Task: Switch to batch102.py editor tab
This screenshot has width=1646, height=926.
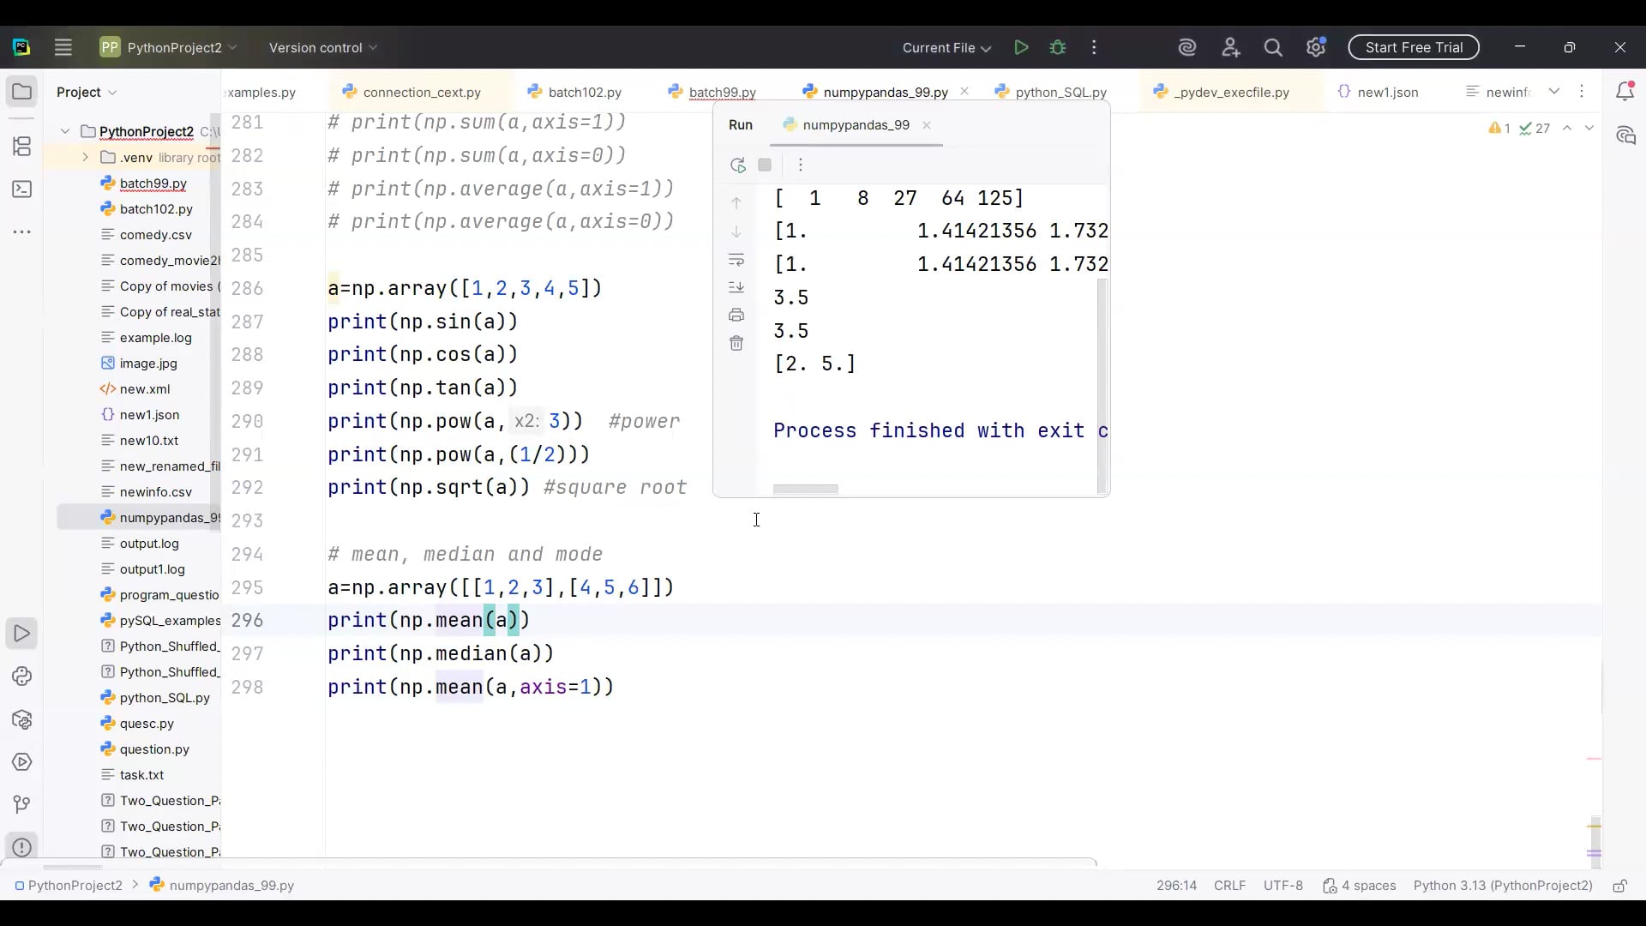Action: point(574,92)
